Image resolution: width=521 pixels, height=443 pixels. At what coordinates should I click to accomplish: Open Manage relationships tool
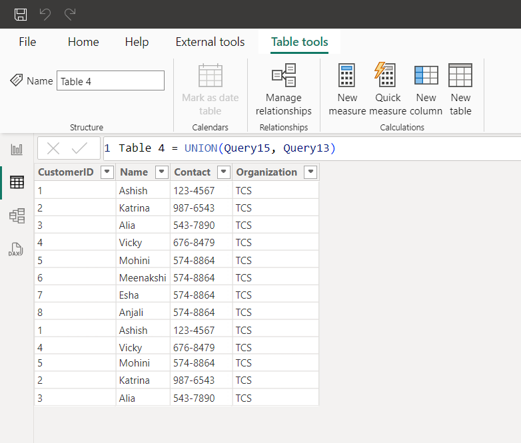pos(284,90)
